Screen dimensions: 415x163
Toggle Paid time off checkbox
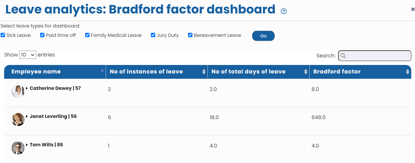[42, 35]
